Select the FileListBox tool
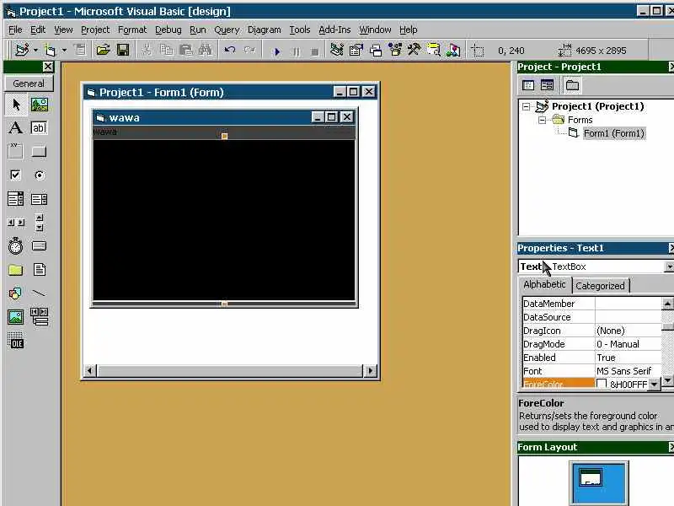This screenshot has height=506, width=674. tap(39, 270)
